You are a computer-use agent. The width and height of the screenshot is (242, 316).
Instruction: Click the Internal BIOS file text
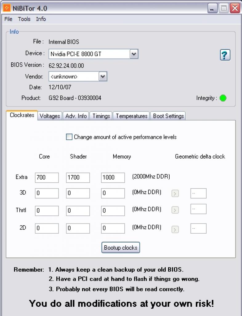(x=64, y=42)
